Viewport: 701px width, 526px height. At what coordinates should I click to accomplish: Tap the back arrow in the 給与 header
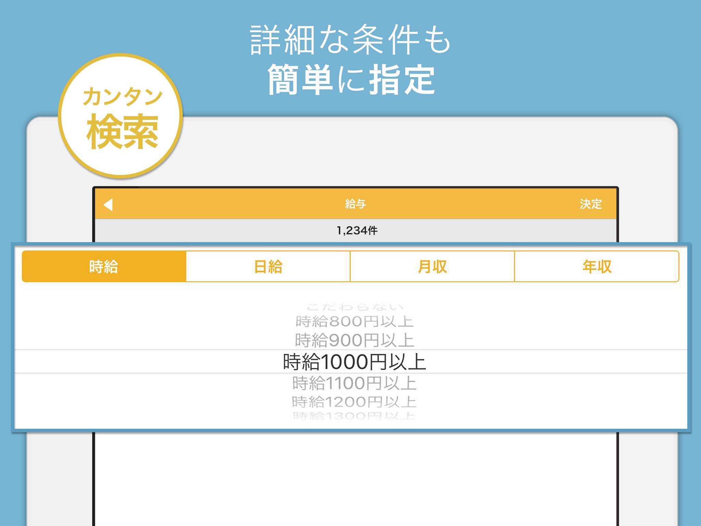[x=108, y=205]
